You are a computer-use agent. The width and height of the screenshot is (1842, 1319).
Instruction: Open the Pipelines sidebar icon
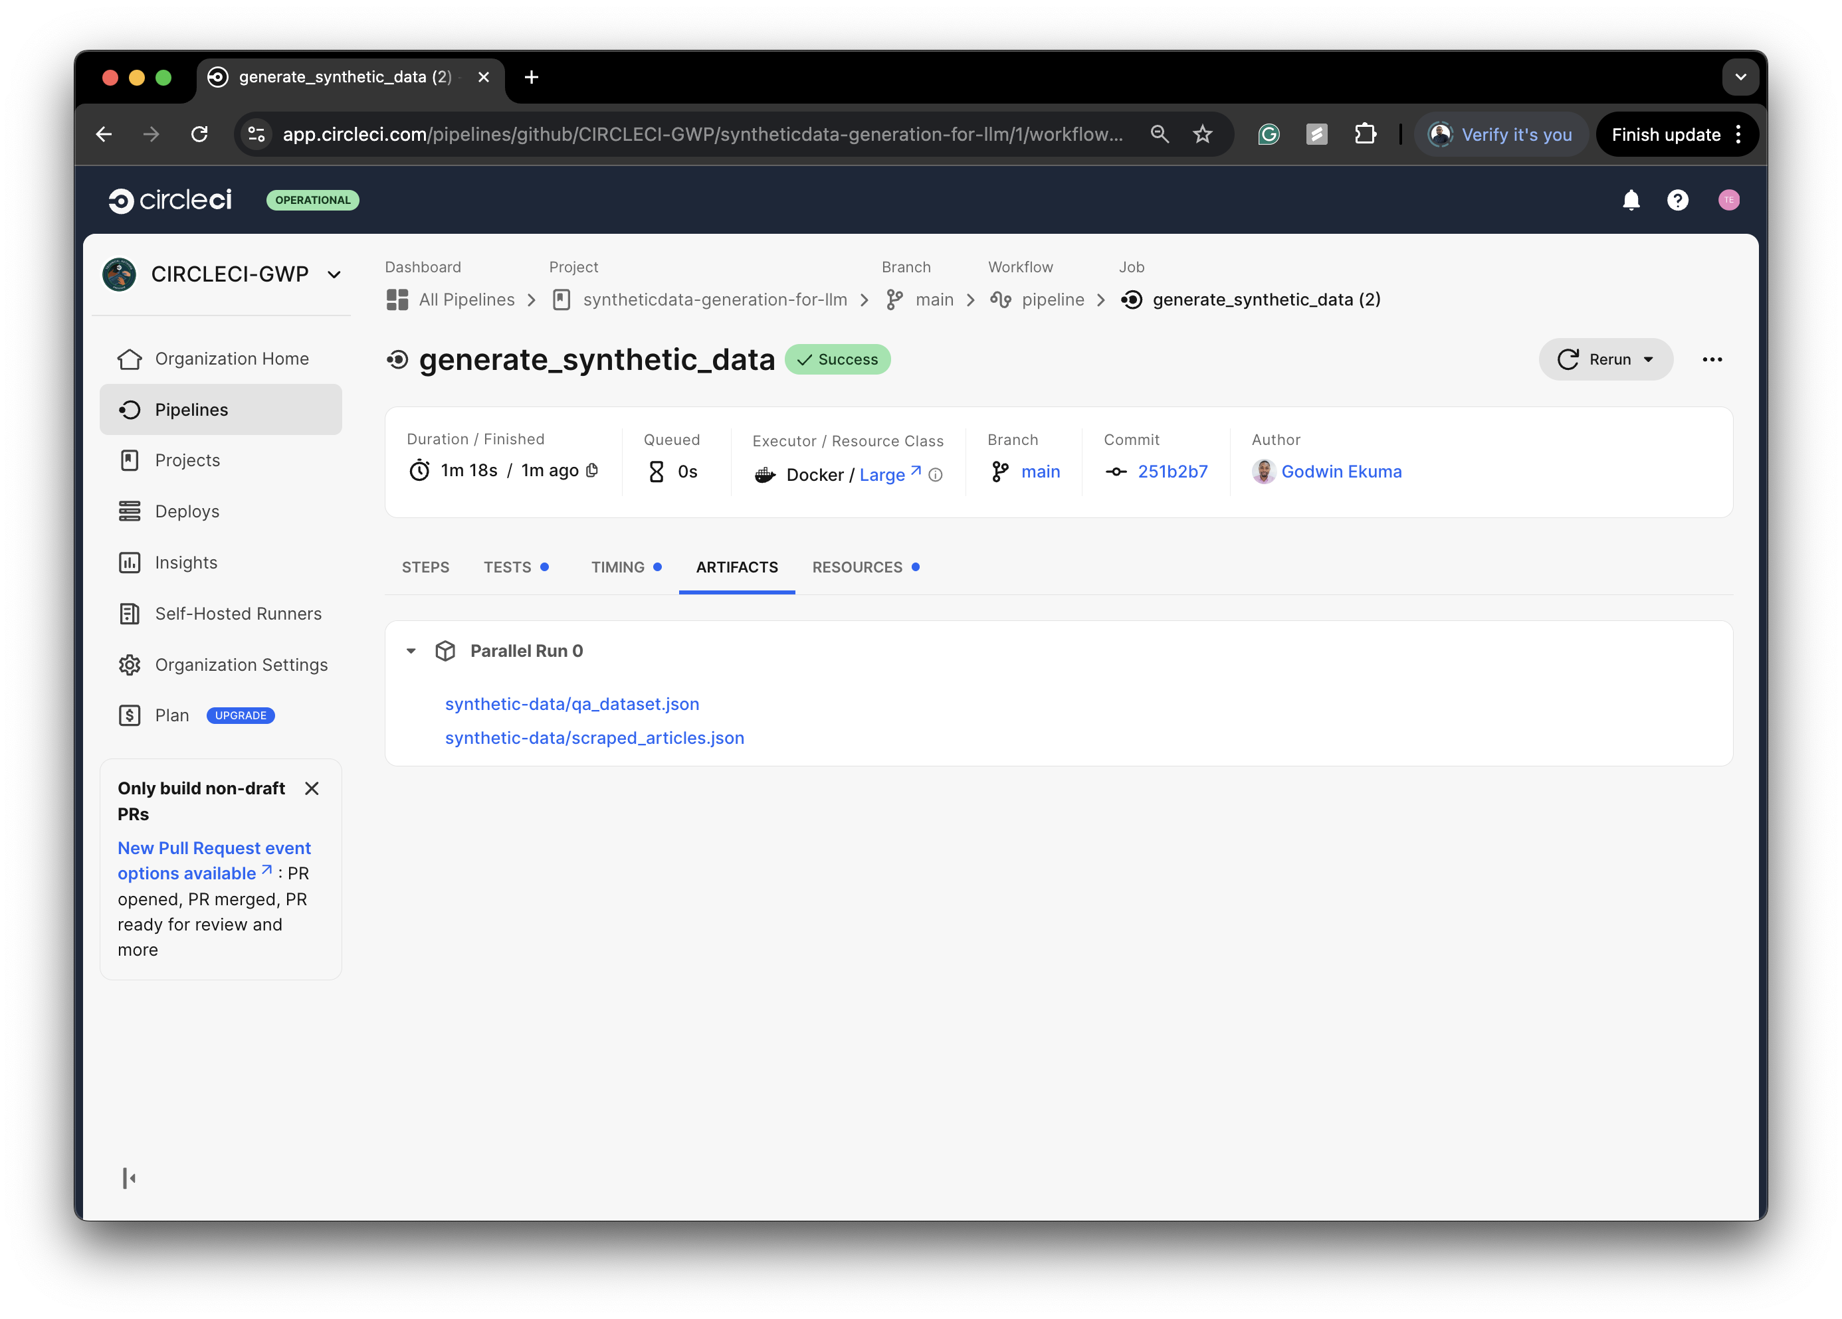click(x=131, y=409)
